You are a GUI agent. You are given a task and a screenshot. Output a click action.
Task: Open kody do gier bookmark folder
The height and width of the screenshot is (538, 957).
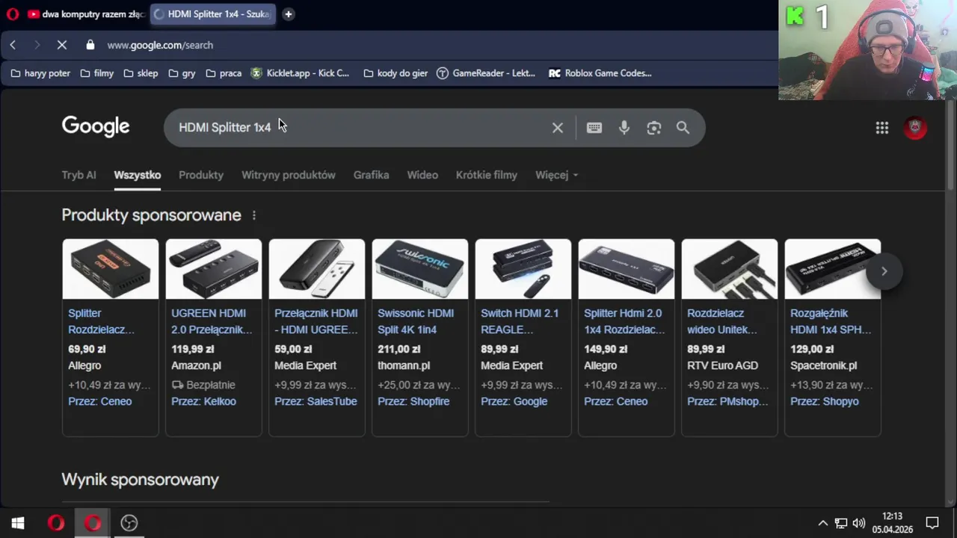click(396, 73)
